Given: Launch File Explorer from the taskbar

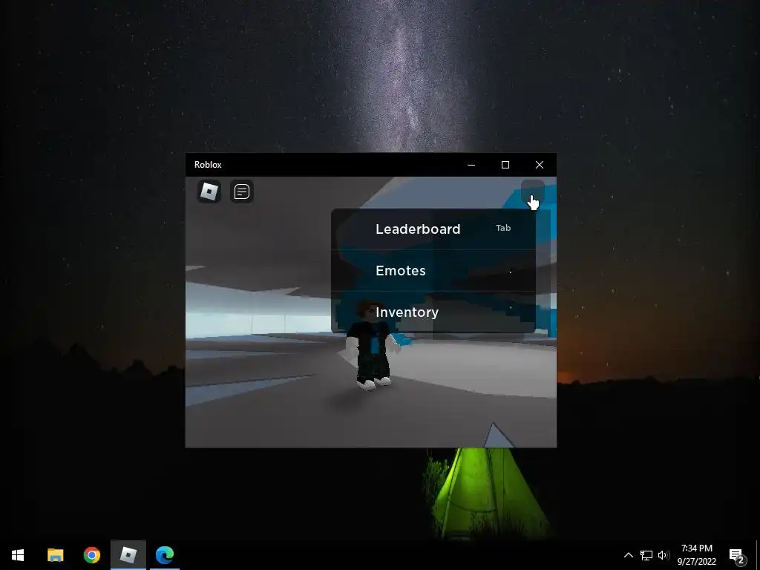Looking at the screenshot, I should (x=55, y=555).
